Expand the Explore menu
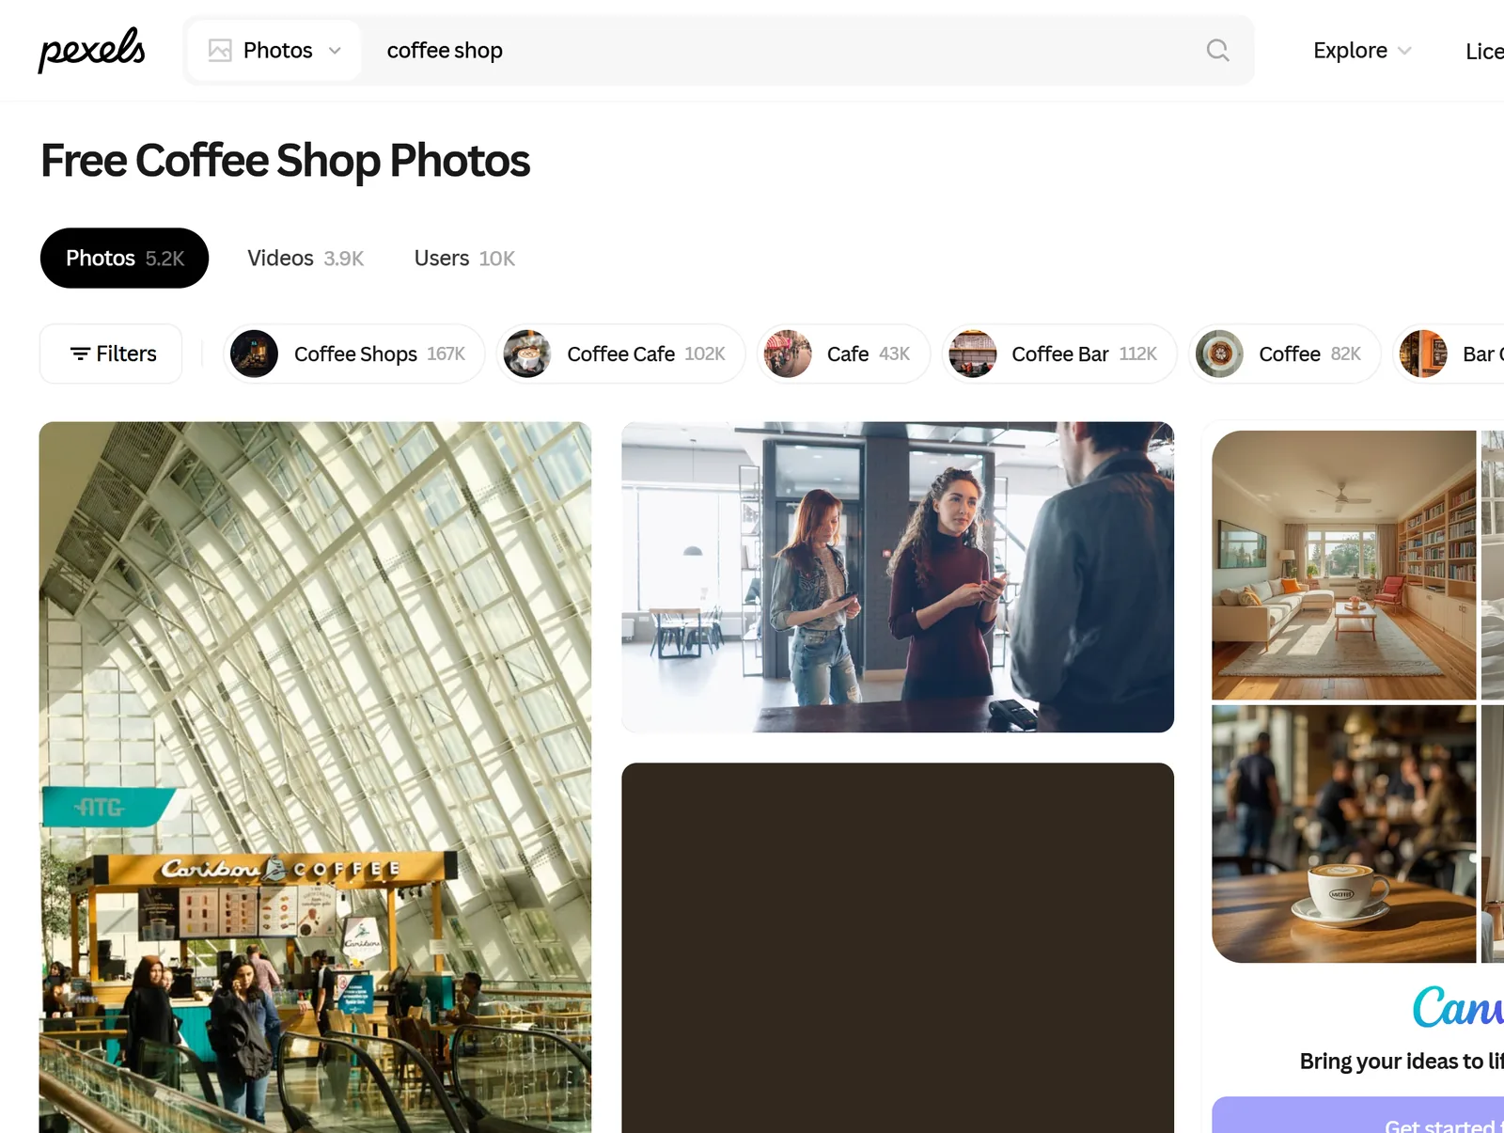This screenshot has width=1504, height=1133. (x=1362, y=50)
